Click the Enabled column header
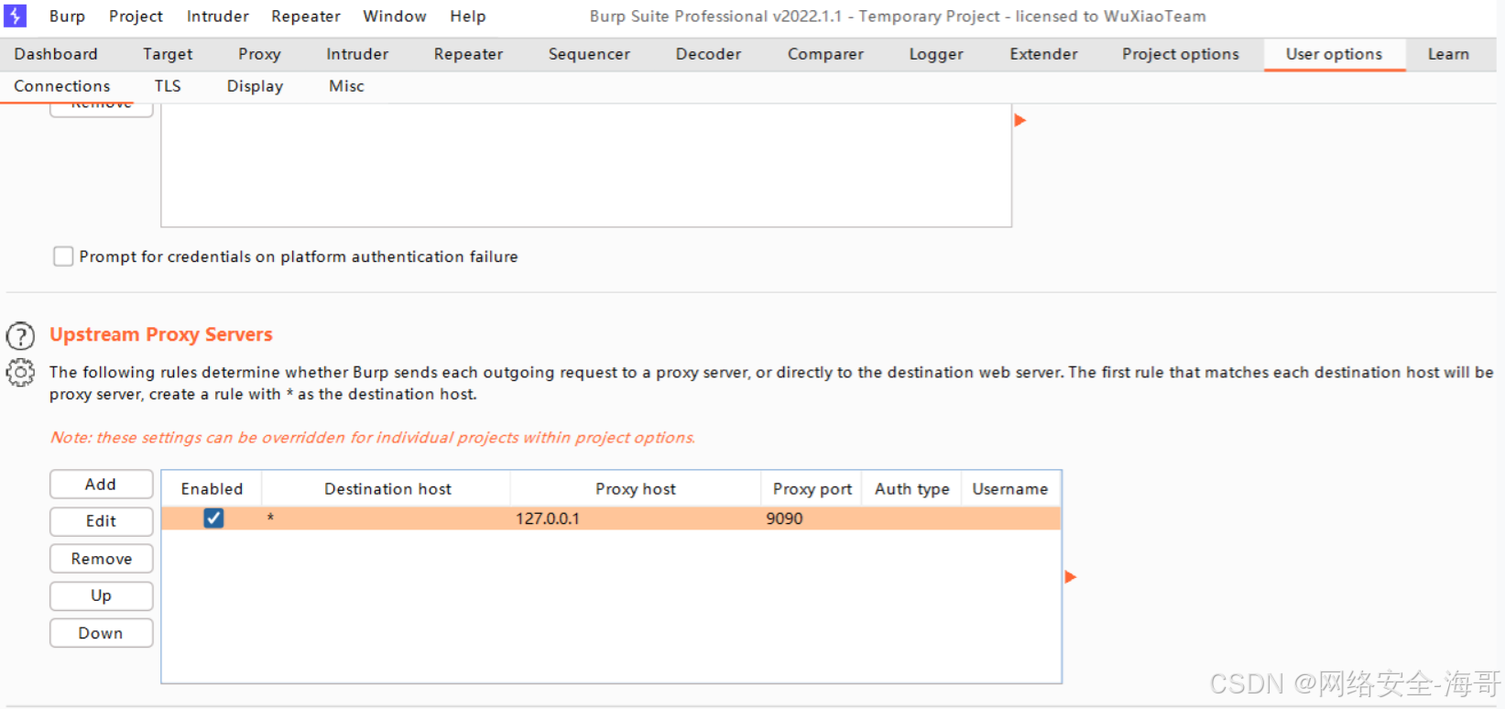 tap(212, 489)
